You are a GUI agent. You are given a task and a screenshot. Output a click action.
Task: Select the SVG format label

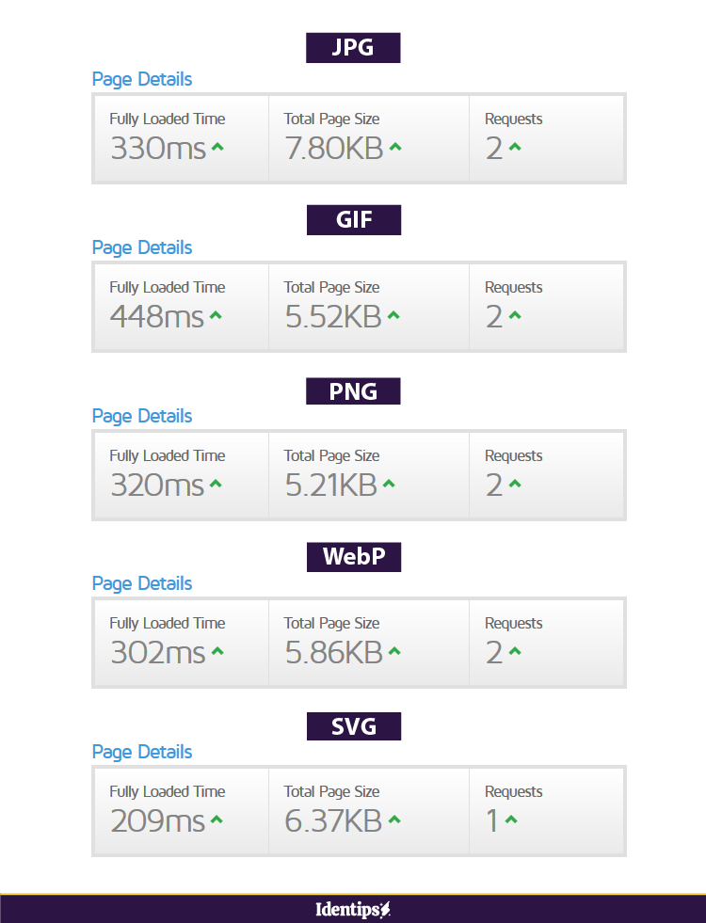[353, 726]
